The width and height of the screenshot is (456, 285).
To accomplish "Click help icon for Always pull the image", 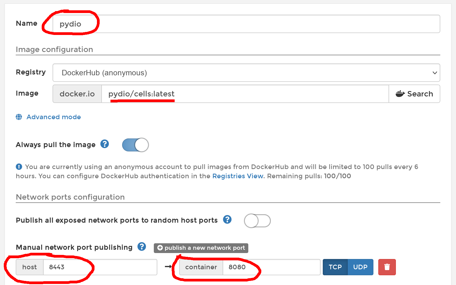I will pos(105,144).
